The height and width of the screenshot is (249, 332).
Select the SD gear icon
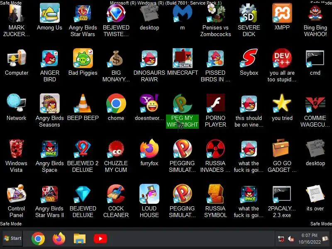point(249,13)
